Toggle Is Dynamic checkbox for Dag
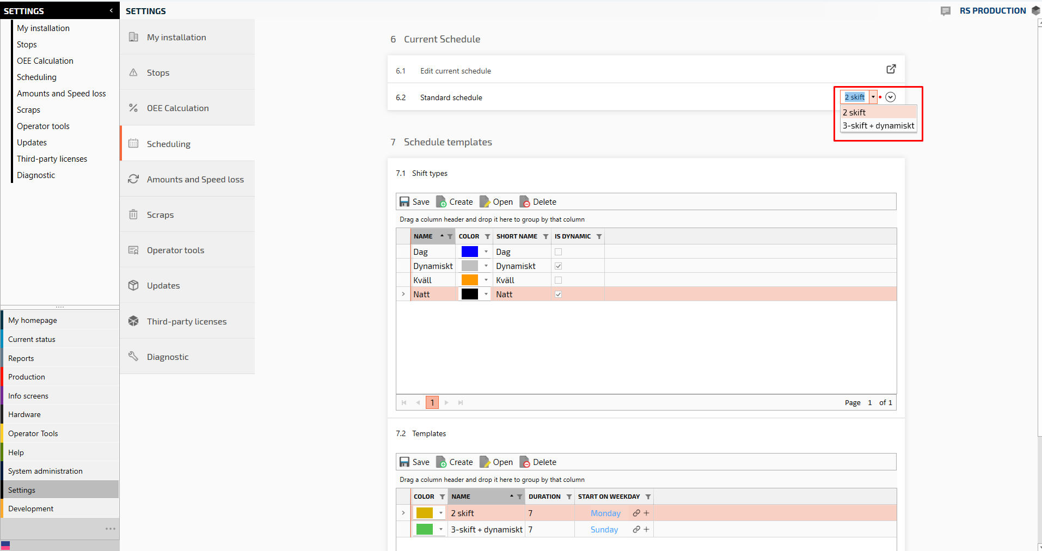The height and width of the screenshot is (551, 1042). pos(558,252)
